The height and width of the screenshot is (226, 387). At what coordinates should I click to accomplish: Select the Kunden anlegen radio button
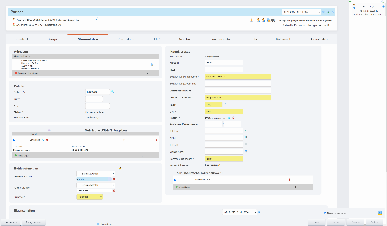(325, 213)
